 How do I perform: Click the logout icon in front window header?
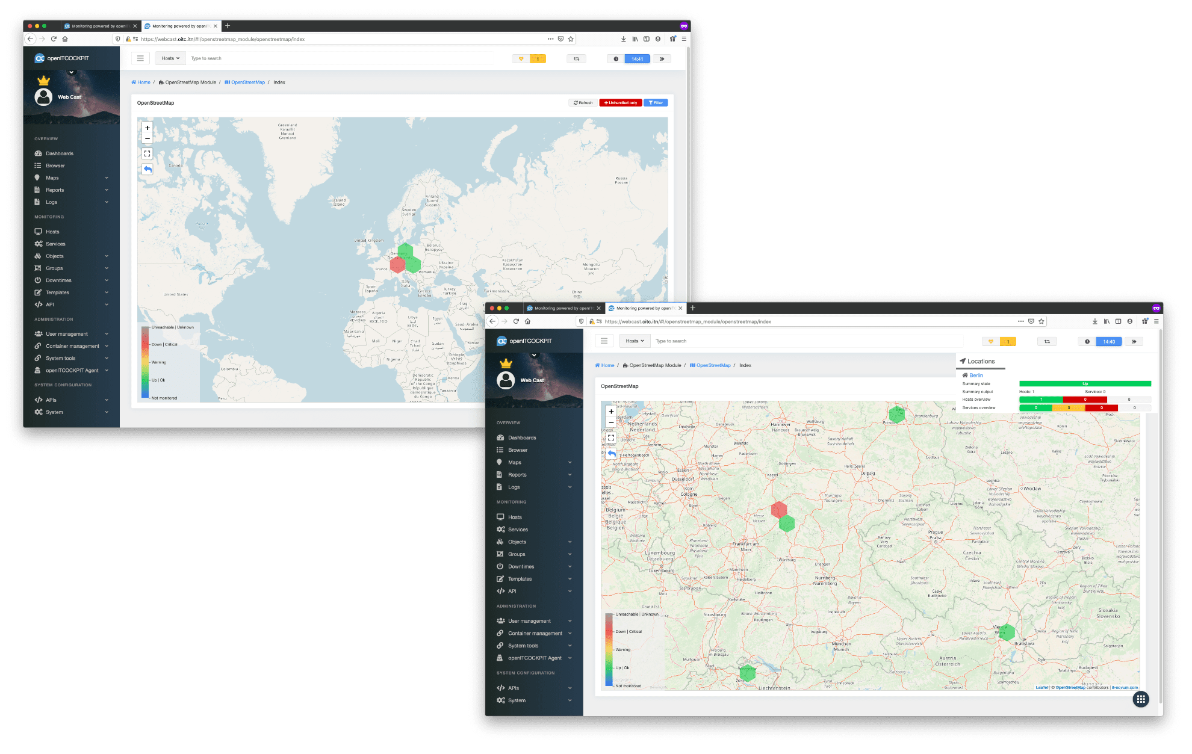[x=1134, y=342]
